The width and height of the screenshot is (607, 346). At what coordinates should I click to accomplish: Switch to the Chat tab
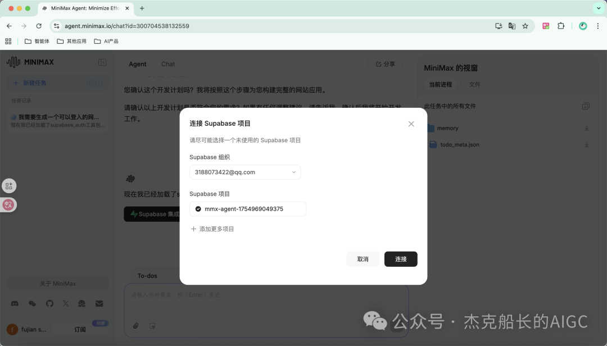(x=168, y=64)
